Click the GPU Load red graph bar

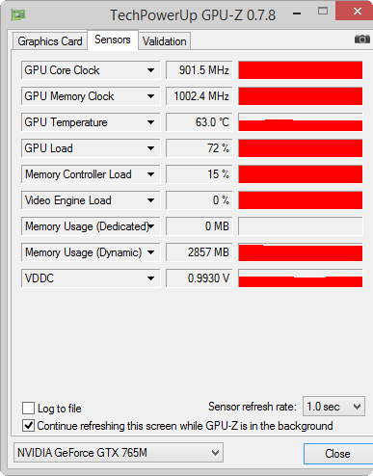pos(301,148)
